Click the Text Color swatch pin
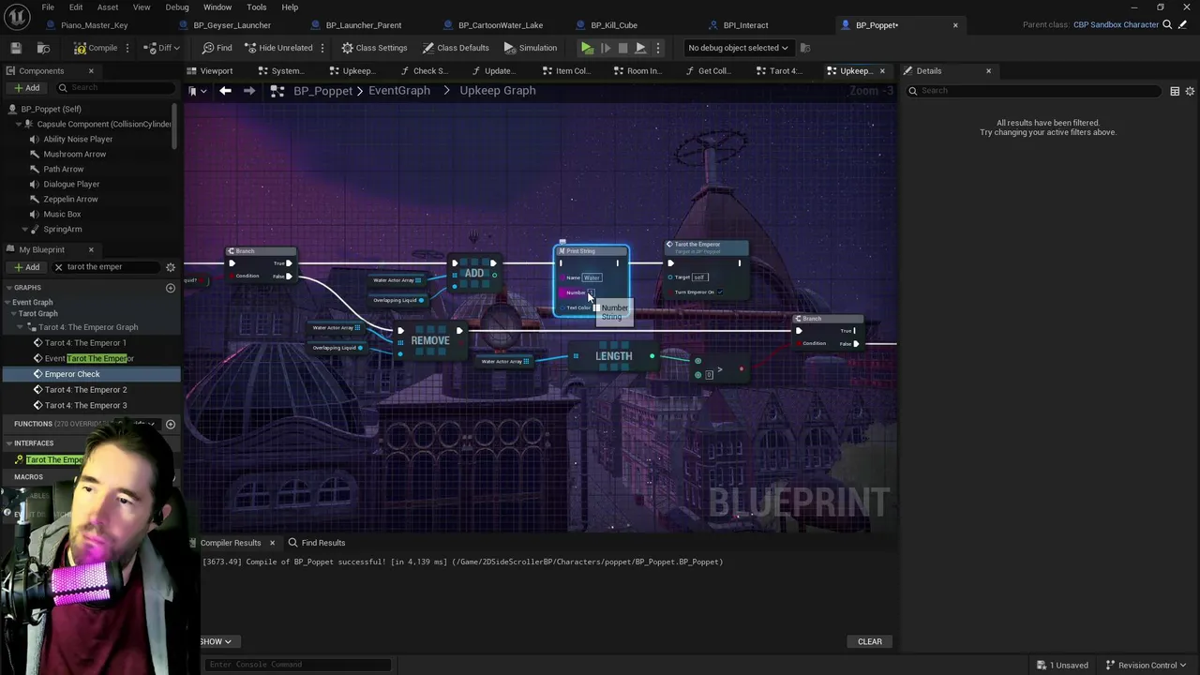The width and height of the screenshot is (1200, 675). point(596,307)
